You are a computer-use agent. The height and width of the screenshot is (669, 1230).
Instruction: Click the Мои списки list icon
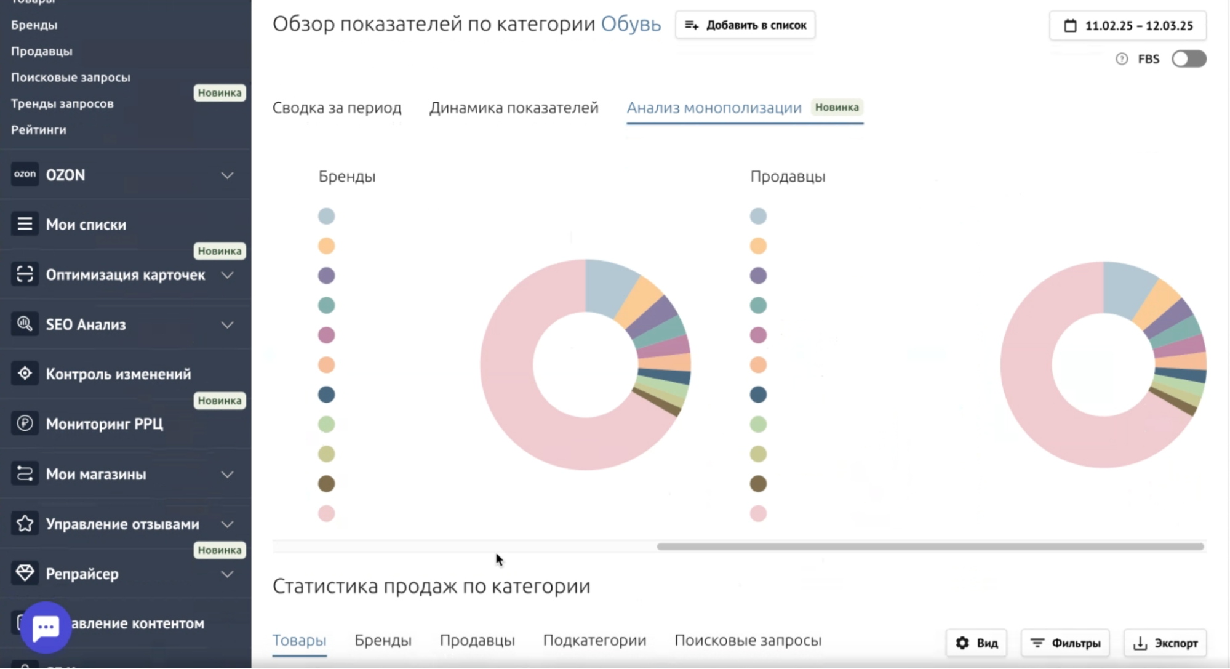pos(25,224)
